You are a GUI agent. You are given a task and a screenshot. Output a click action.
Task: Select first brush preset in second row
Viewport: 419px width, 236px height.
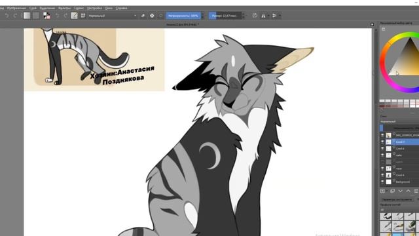(x=386, y=227)
